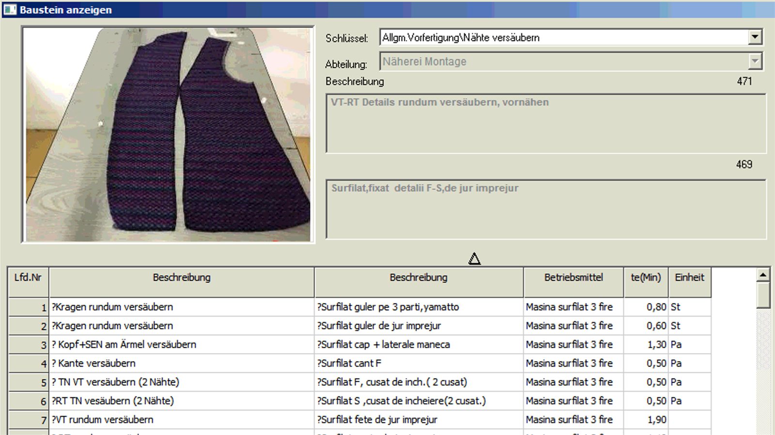Click the cell '?Surfilat guler pe 3 parti,yamatto'
The height and width of the screenshot is (435, 775).
click(x=419, y=307)
